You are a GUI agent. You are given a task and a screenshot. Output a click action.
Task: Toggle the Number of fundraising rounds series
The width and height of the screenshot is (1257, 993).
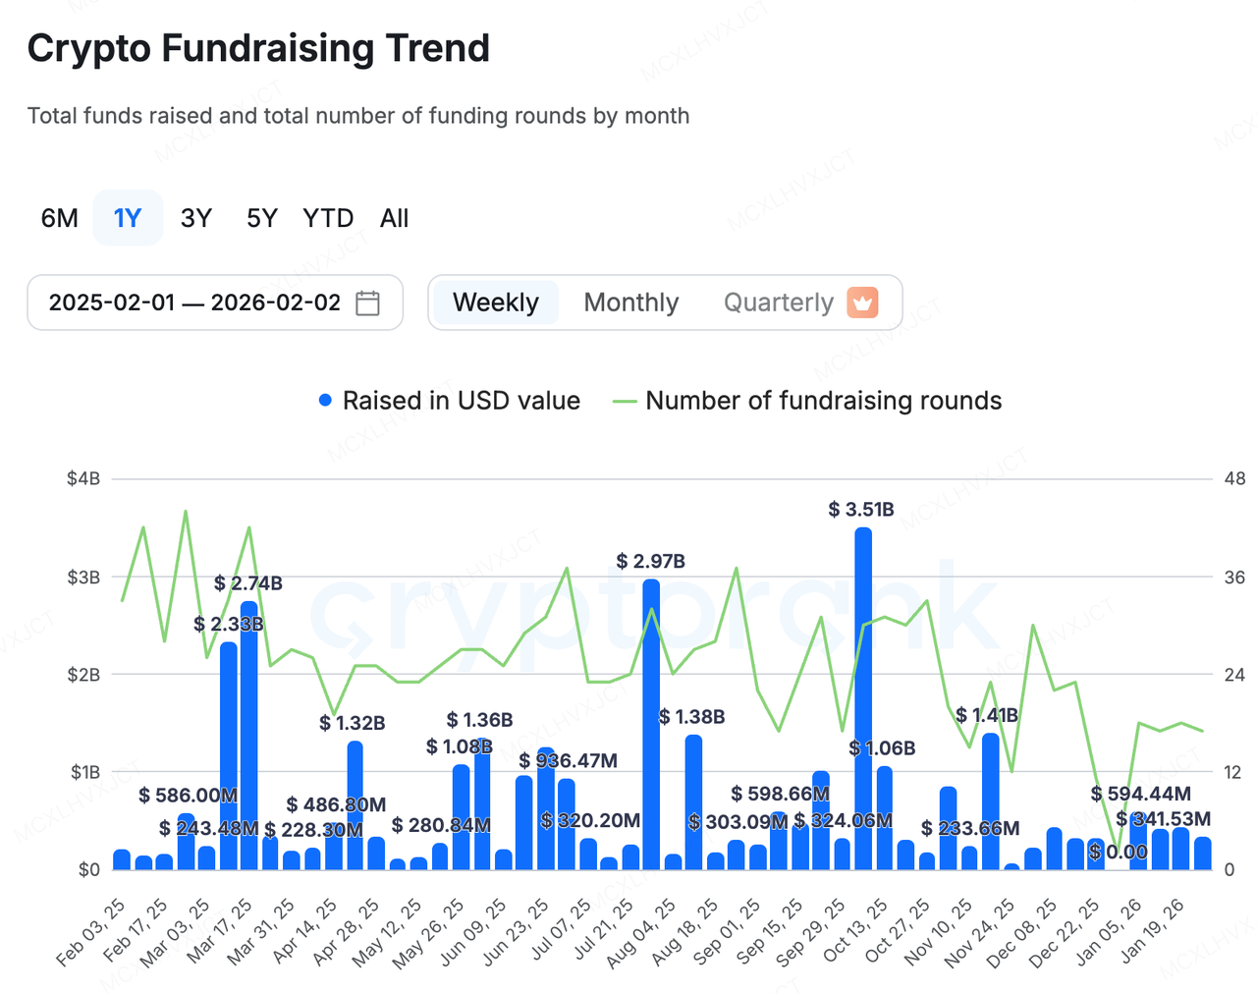point(823,401)
